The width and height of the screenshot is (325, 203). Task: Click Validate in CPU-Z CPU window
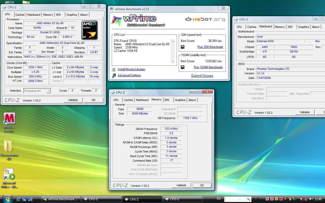pyautogui.click(x=73, y=100)
